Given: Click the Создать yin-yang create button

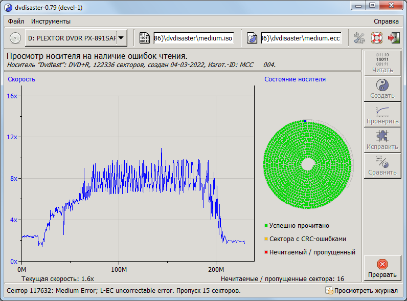Looking at the screenshot, I should pos(382,89).
